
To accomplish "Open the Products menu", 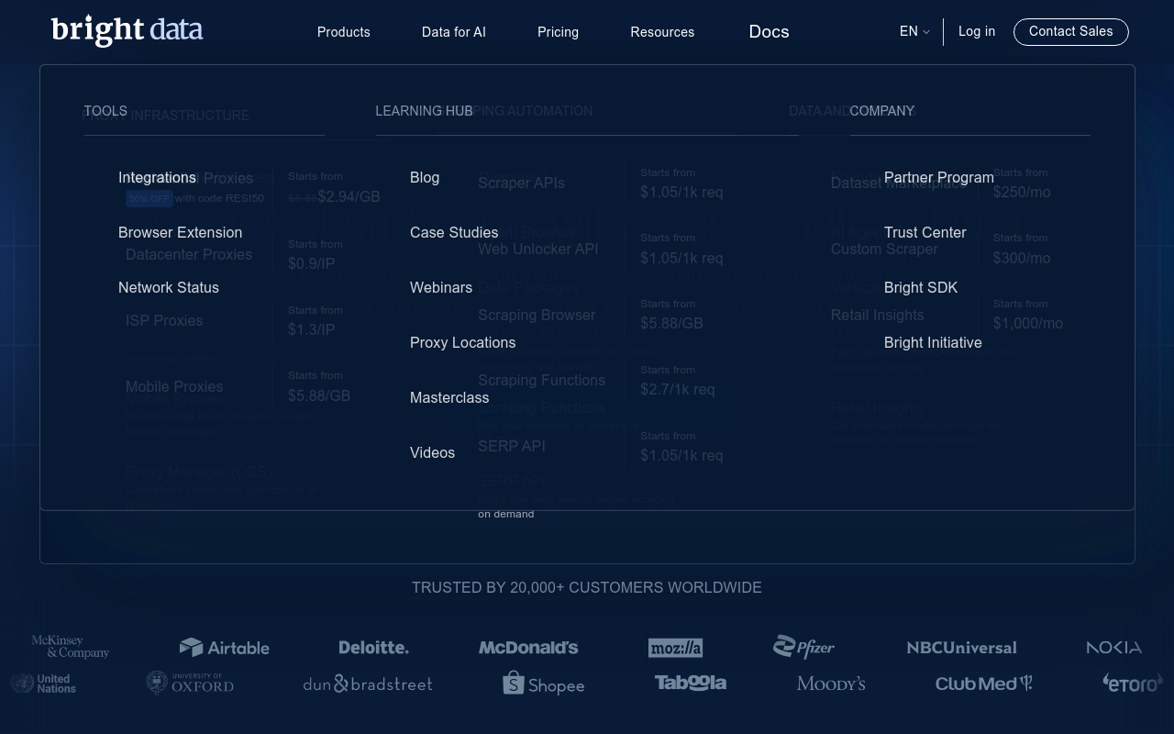I will (x=344, y=32).
